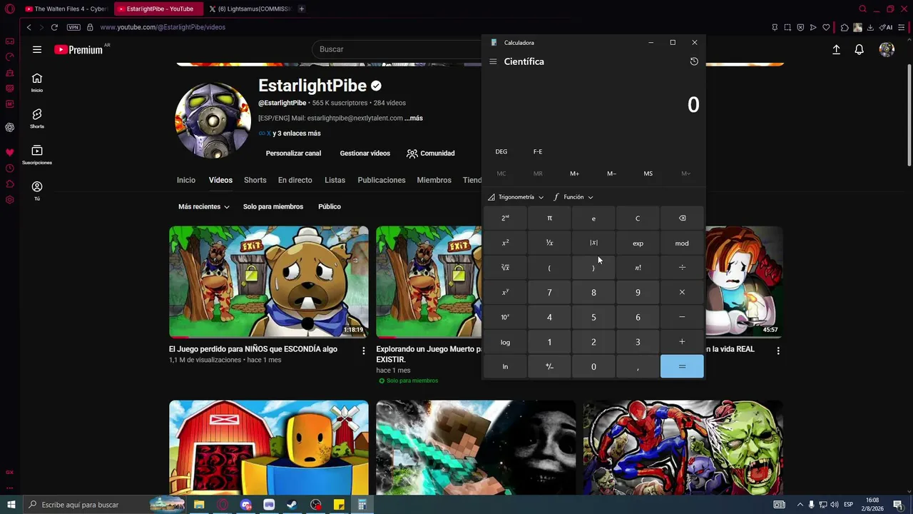Toggle DEG angle unit in calculator
The height and width of the screenshot is (514, 913).
501,151
